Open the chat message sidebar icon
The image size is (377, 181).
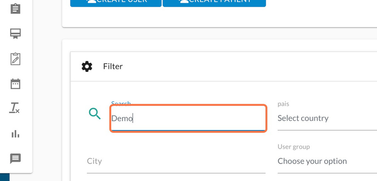point(15,159)
